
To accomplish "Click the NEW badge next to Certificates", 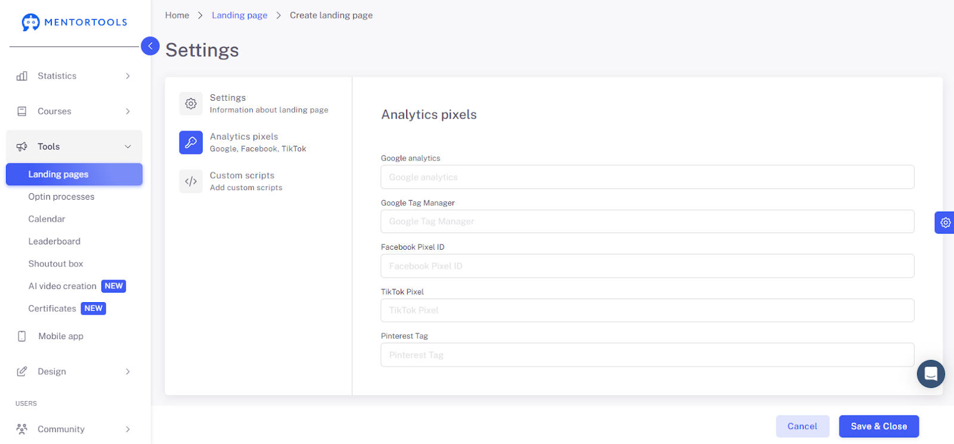I will 93,308.
